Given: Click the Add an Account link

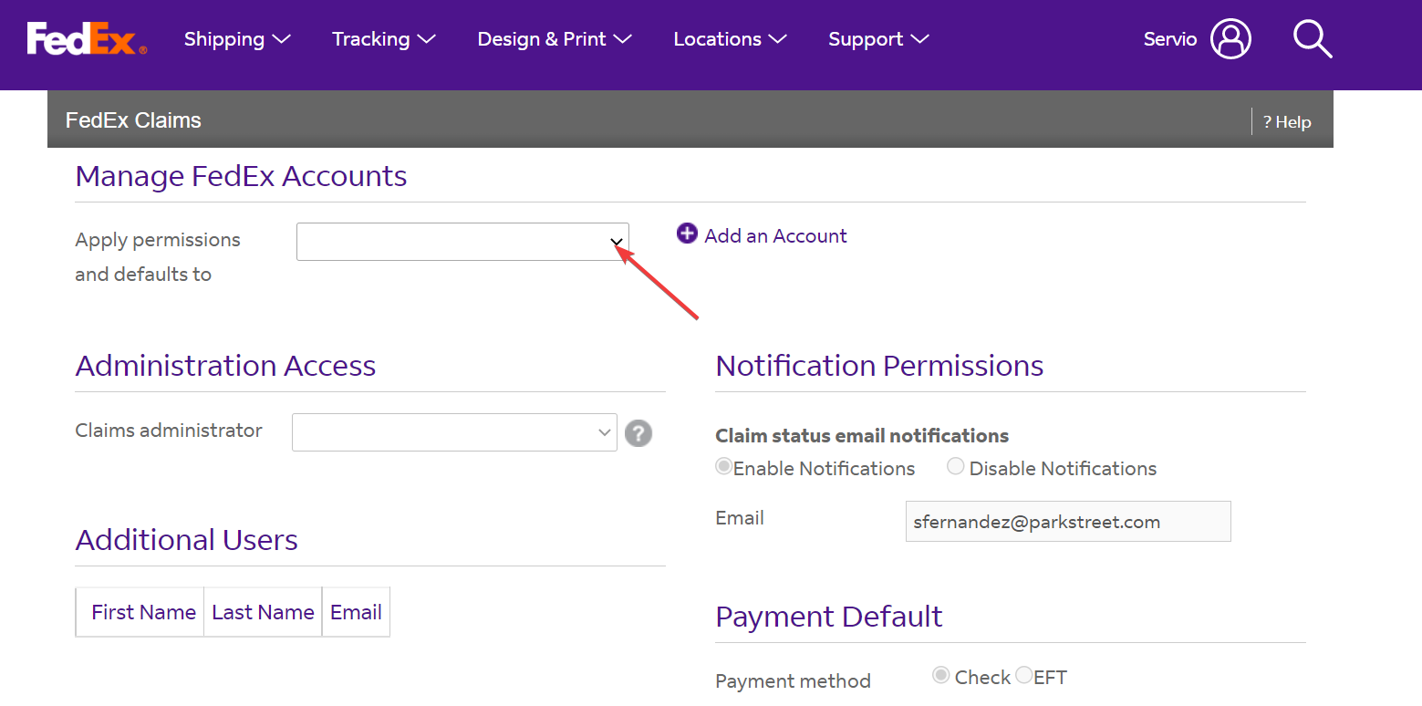Looking at the screenshot, I should pos(775,235).
